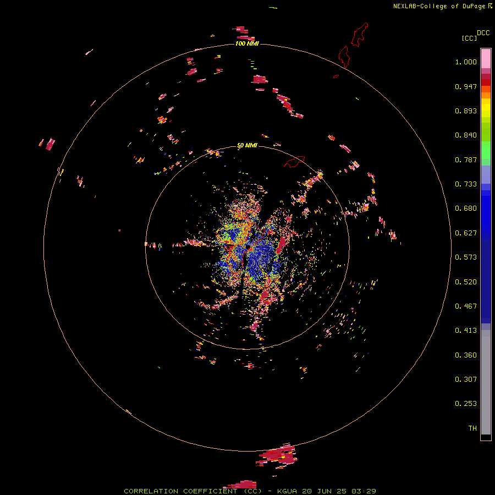
Task: Pick the 0.360 legend value
Action: pyautogui.click(x=466, y=355)
